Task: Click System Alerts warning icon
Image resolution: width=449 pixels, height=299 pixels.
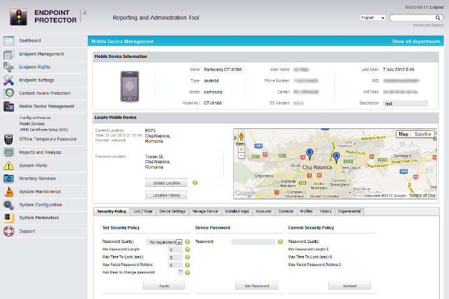Action: point(9,165)
